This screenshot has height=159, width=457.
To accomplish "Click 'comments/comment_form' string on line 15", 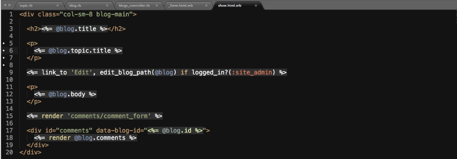I will point(109,116).
